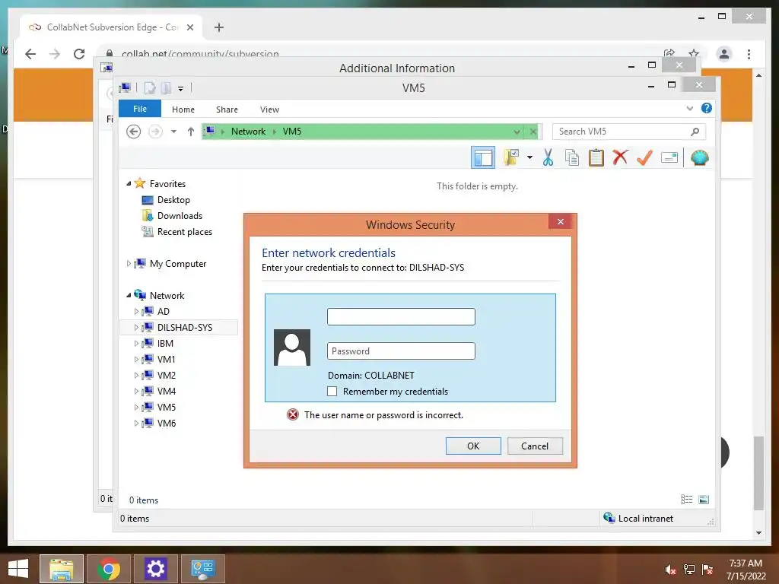779x584 pixels.
Task: Go up one level with Up arrow
Action: coord(191,132)
